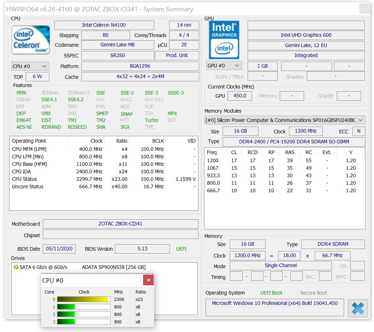Click the Core 3 clock usage bar
The width and height of the screenshot is (374, 332).
pos(84,322)
